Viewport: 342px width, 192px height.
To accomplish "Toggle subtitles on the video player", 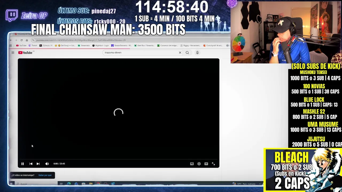I will (x=192, y=164).
